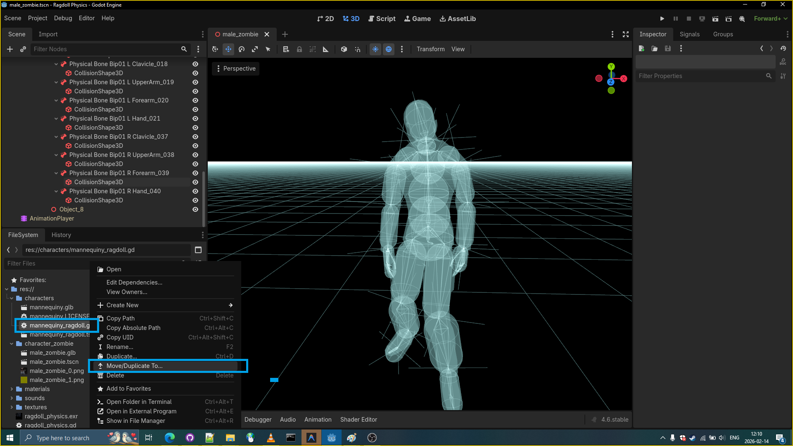Toggle visibility of Object_8 node
Viewport: 793px width, 446px height.
point(195,209)
